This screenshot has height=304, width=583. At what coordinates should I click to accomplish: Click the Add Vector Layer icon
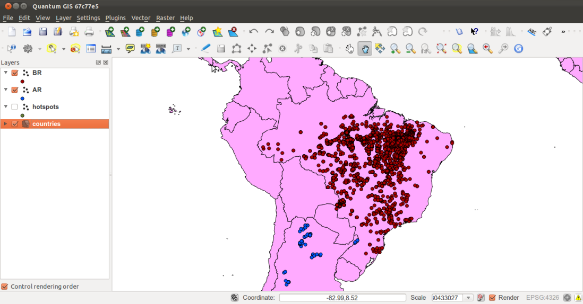110,32
